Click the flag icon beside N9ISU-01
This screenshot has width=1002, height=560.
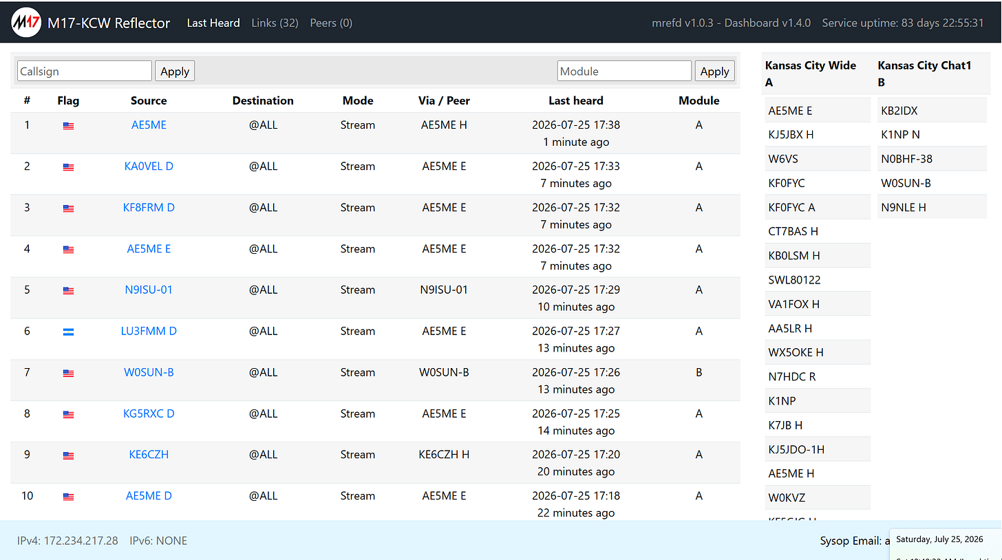coord(68,291)
